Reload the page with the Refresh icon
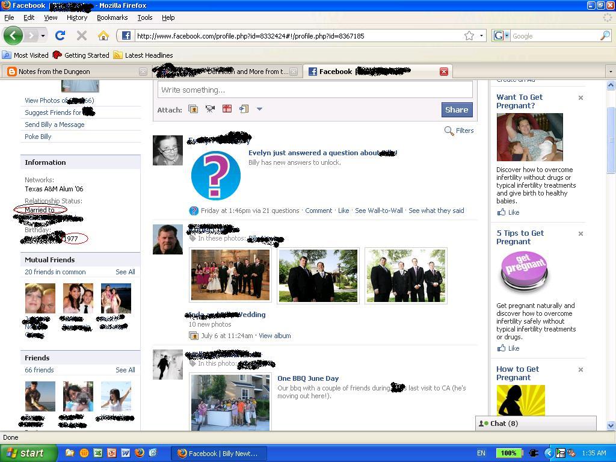616x462 pixels. (x=60, y=35)
